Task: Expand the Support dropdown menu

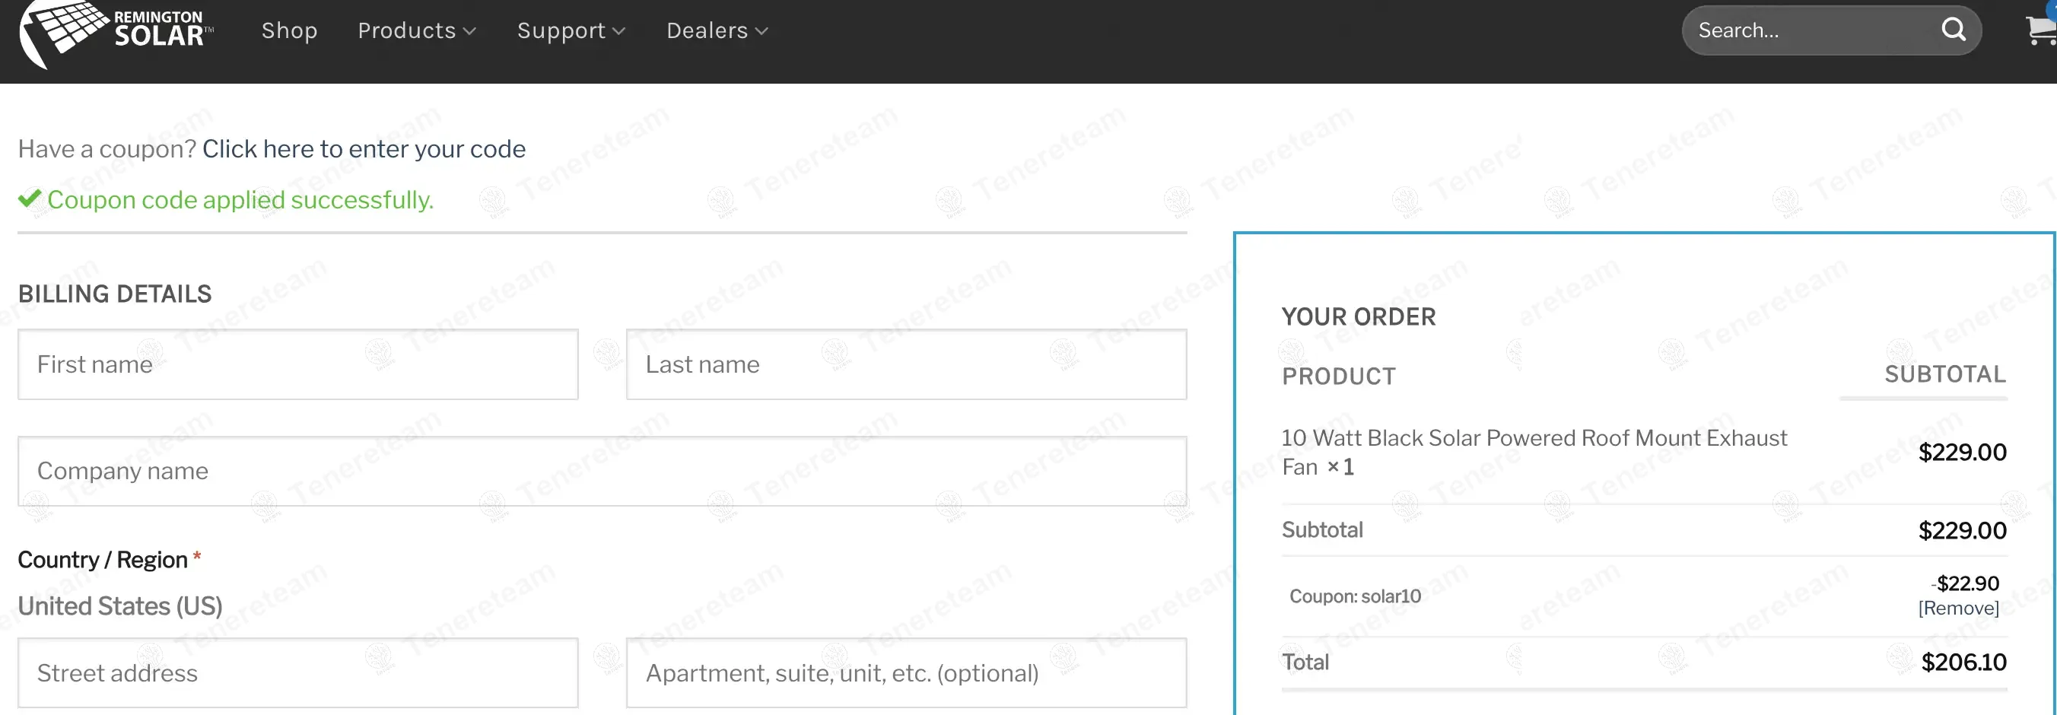Action: pos(571,30)
